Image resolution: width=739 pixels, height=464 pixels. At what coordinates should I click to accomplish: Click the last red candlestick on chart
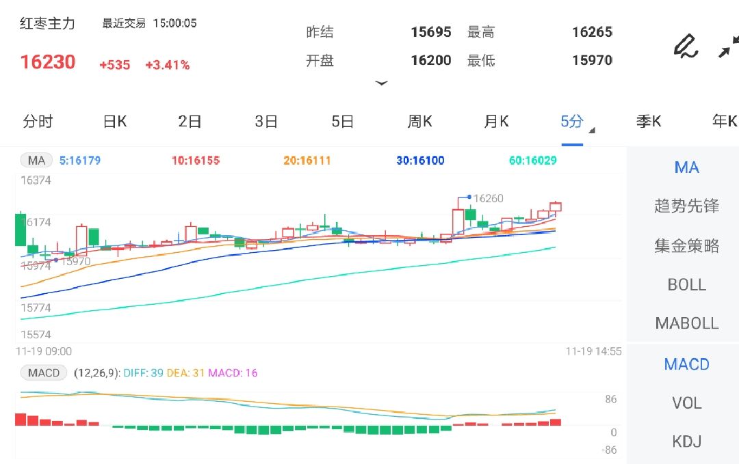point(556,206)
